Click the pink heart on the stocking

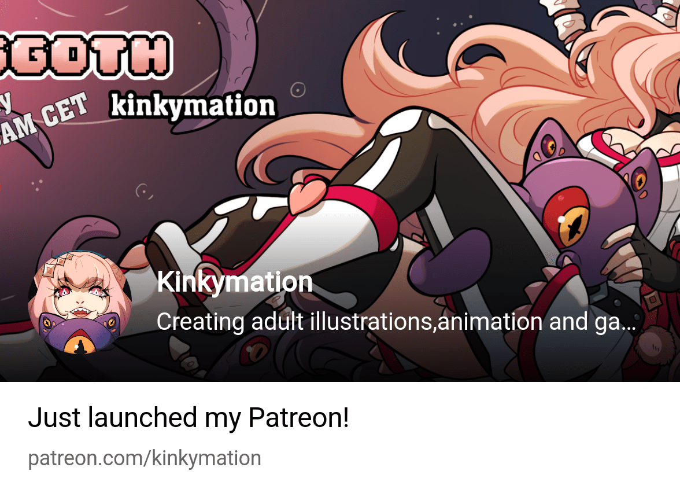point(308,195)
